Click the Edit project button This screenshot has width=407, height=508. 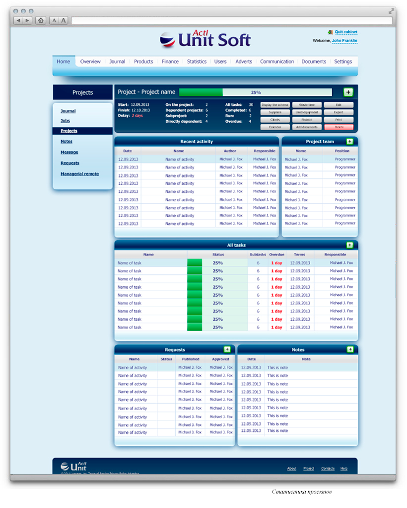coord(339,105)
